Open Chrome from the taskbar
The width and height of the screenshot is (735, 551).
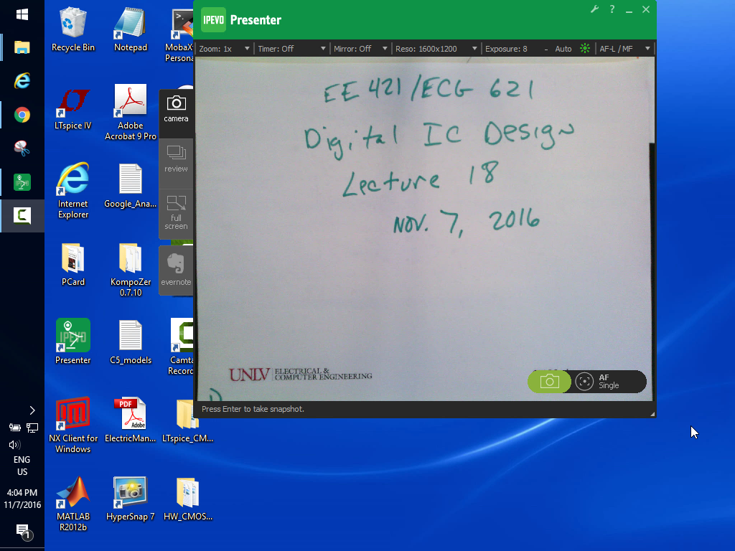point(22,115)
